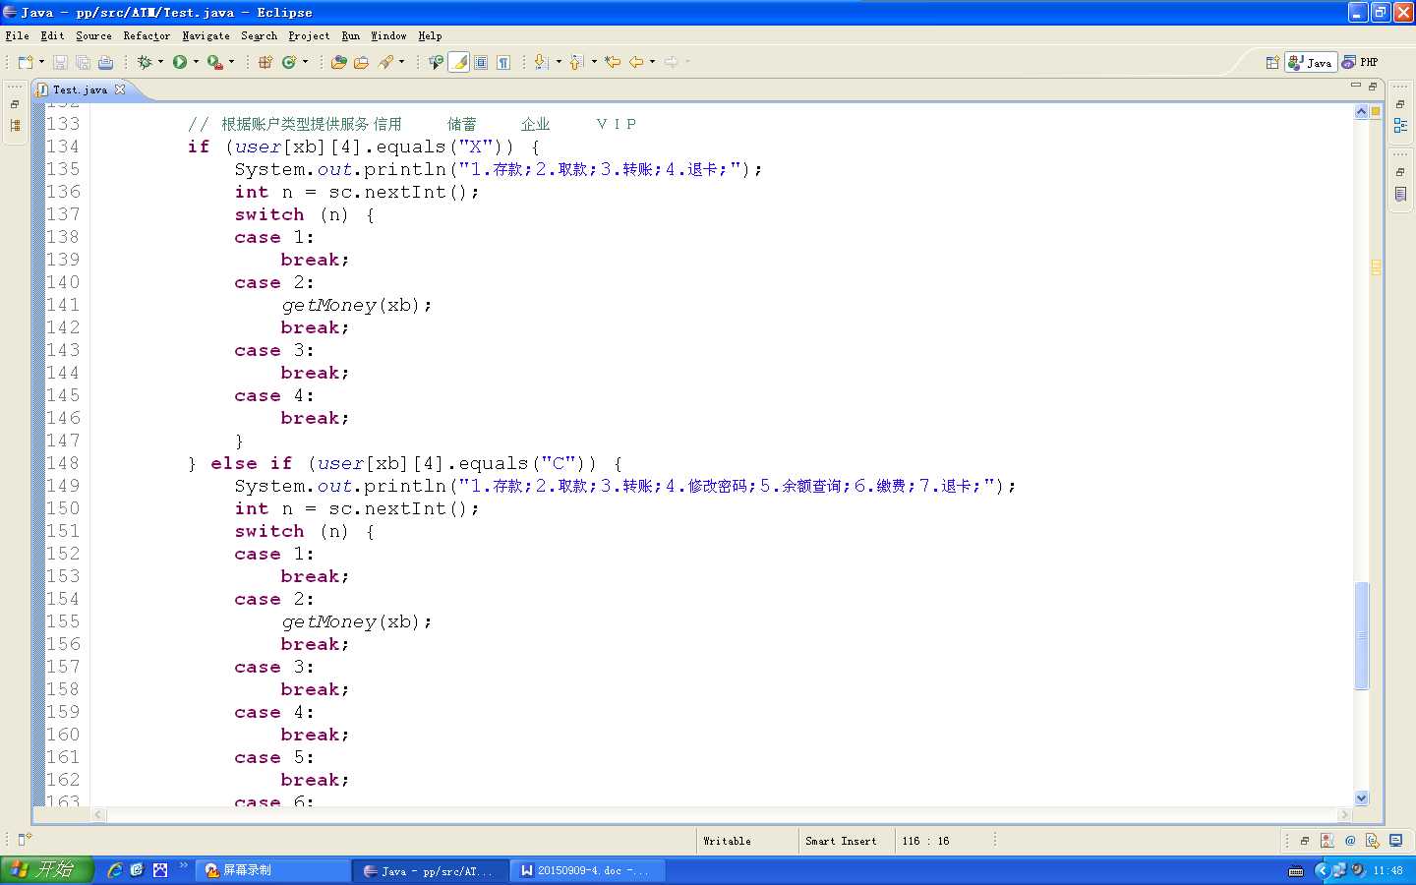Select the Test.java editor tab
Image resolution: width=1416 pixels, height=885 pixels.
click(80, 89)
